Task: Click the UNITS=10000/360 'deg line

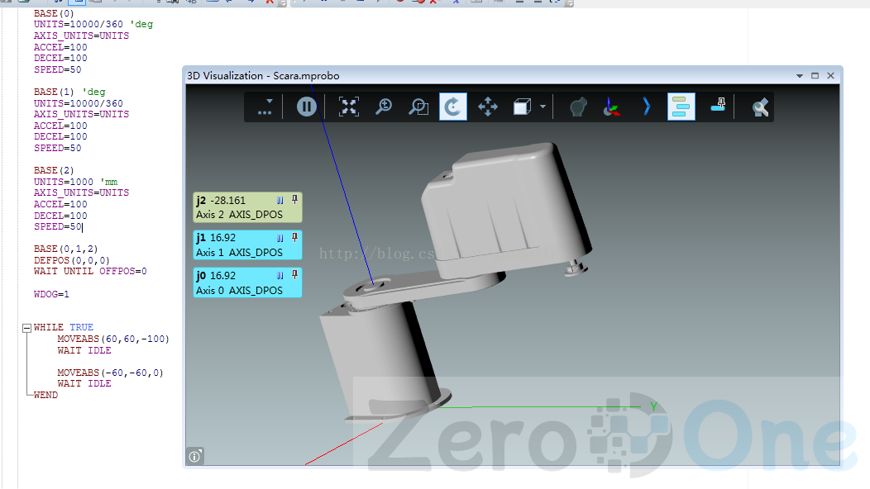Action: [93, 25]
